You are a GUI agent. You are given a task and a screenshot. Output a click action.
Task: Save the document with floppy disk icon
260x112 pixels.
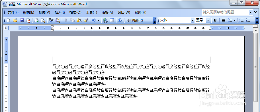pyautogui.click(x=22, y=20)
